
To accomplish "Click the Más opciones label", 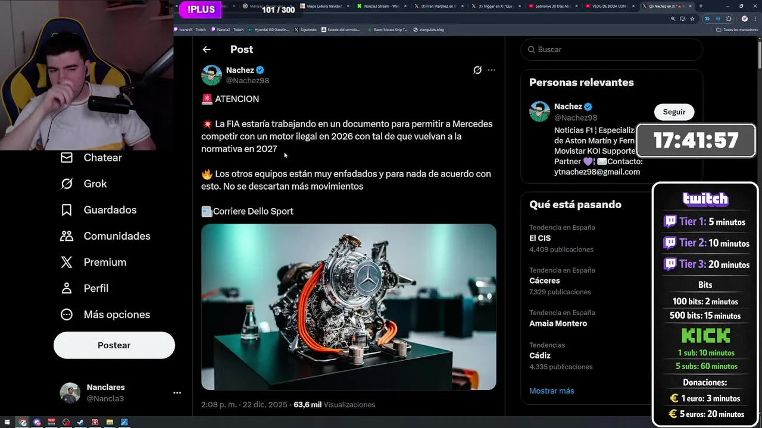I will [x=117, y=314].
